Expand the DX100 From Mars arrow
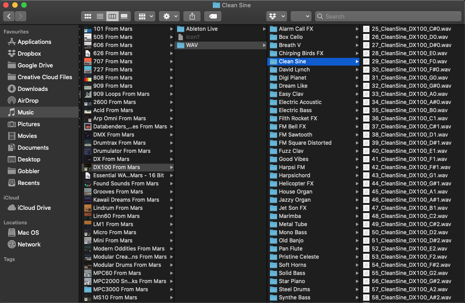The width and height of the screenshot is (465, 303). 172,167
